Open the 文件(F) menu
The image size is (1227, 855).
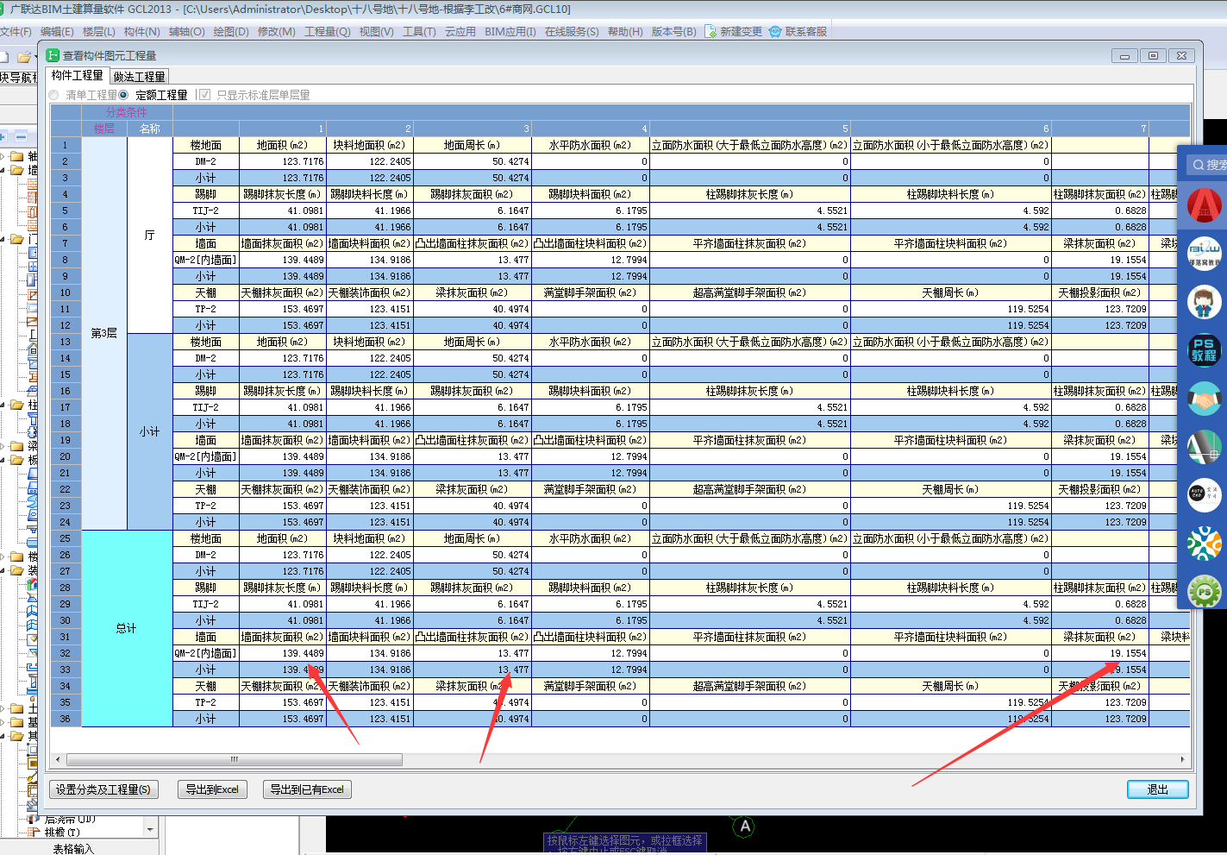pyautogui.click(x=15, y=32)
